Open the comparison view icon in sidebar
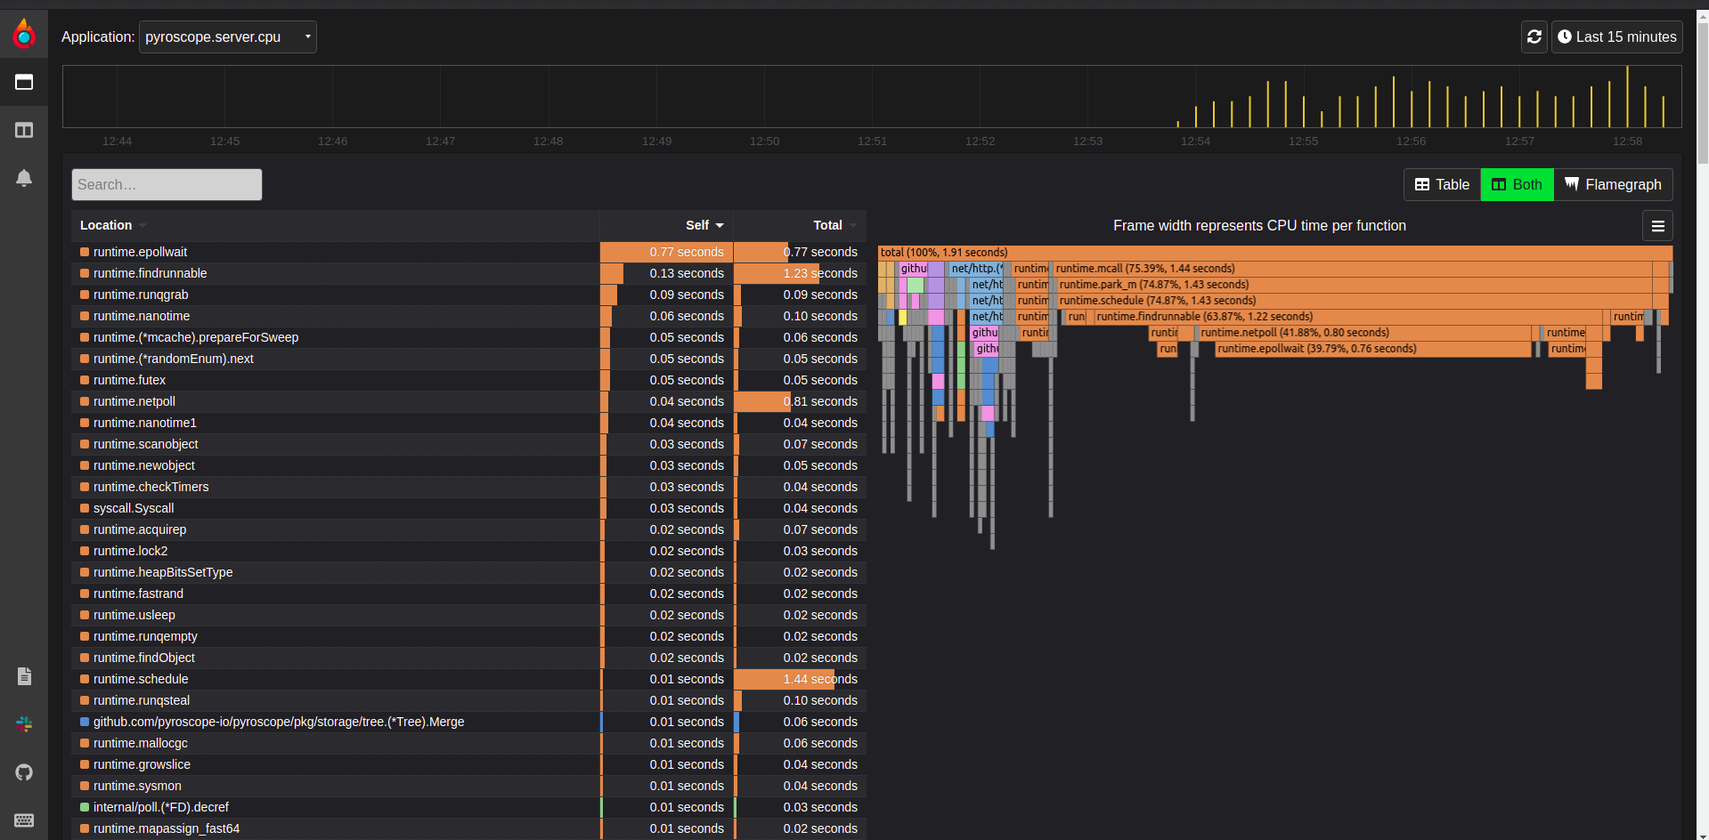This screenshot has height=840, width=1709. click(24, 129)
